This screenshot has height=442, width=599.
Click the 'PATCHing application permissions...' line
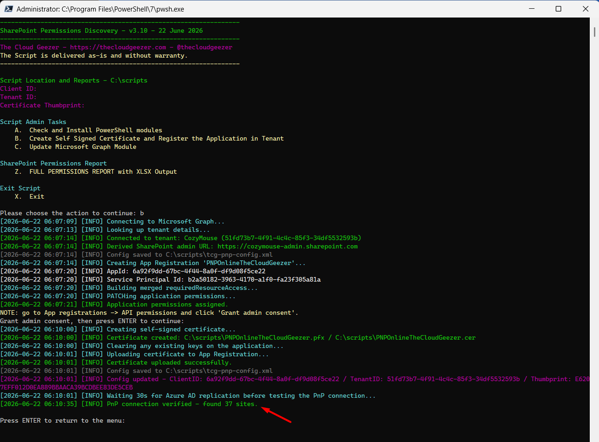coord(118,296)
